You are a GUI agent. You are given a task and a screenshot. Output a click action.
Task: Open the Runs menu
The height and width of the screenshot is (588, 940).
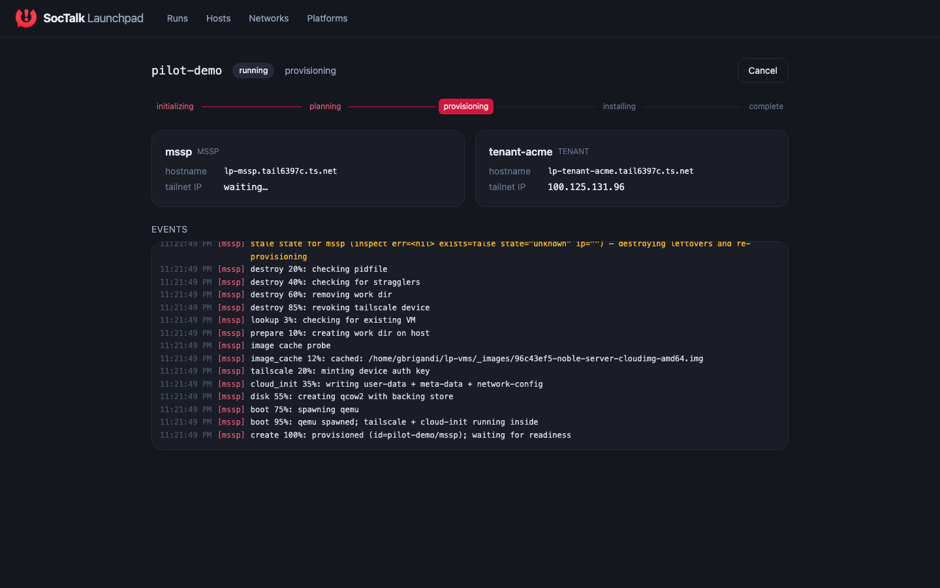click(x=178, y=18)
